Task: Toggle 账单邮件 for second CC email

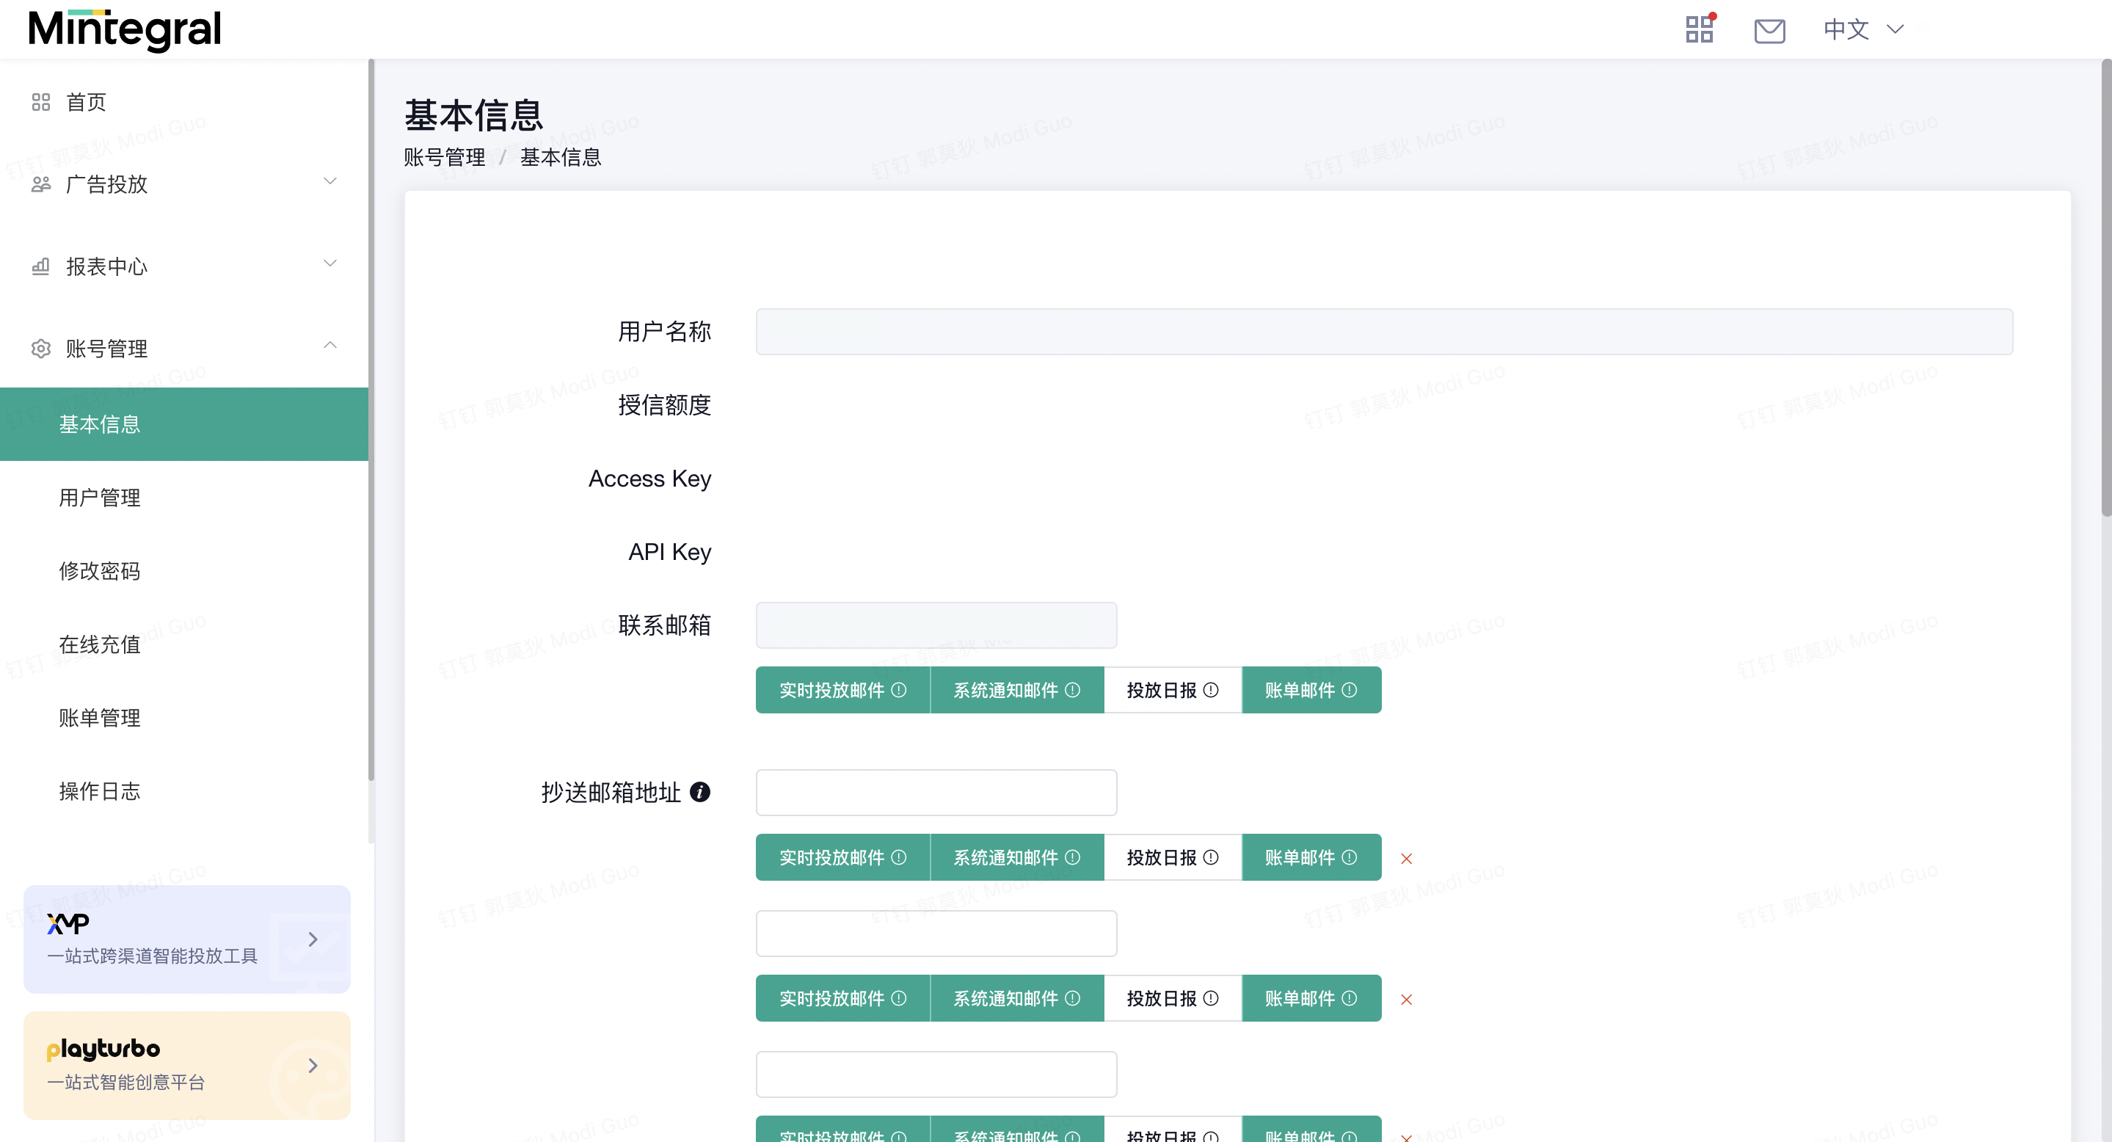Action: (x=1312, y=999)
